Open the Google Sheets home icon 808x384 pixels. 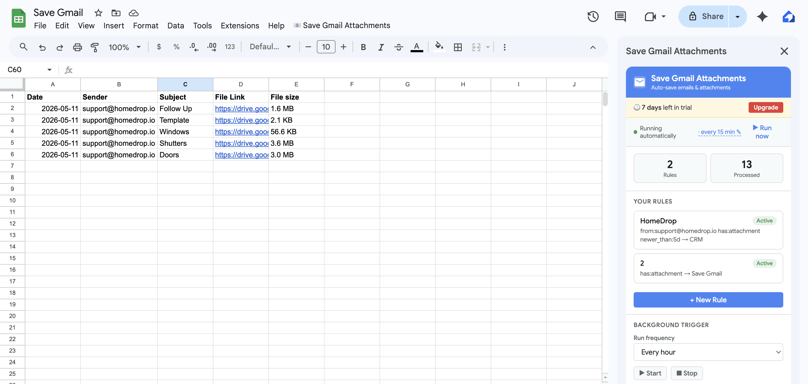click(x=18, y=18)
